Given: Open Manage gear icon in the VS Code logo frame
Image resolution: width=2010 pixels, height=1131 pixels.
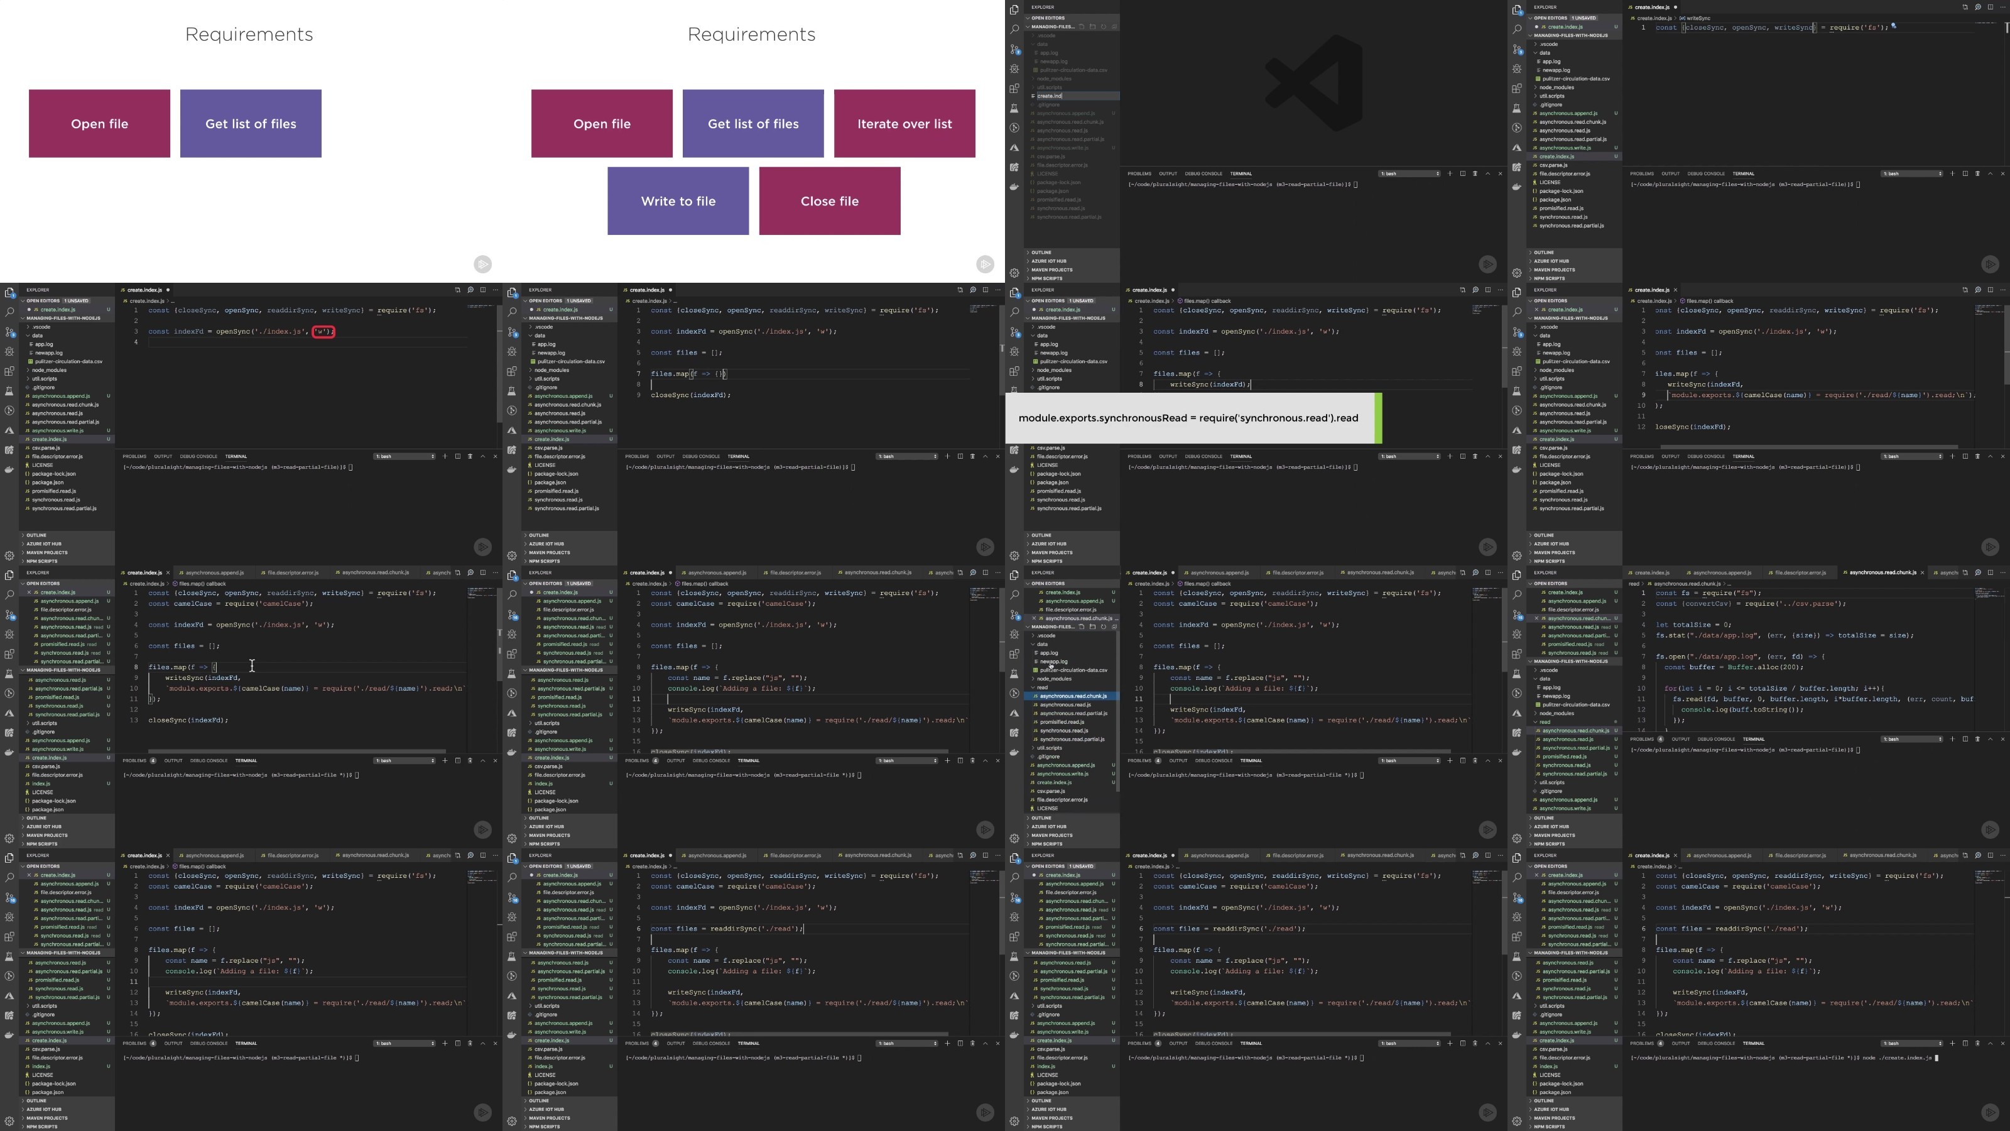Looking at the screenshot, I should [1014, 273].
